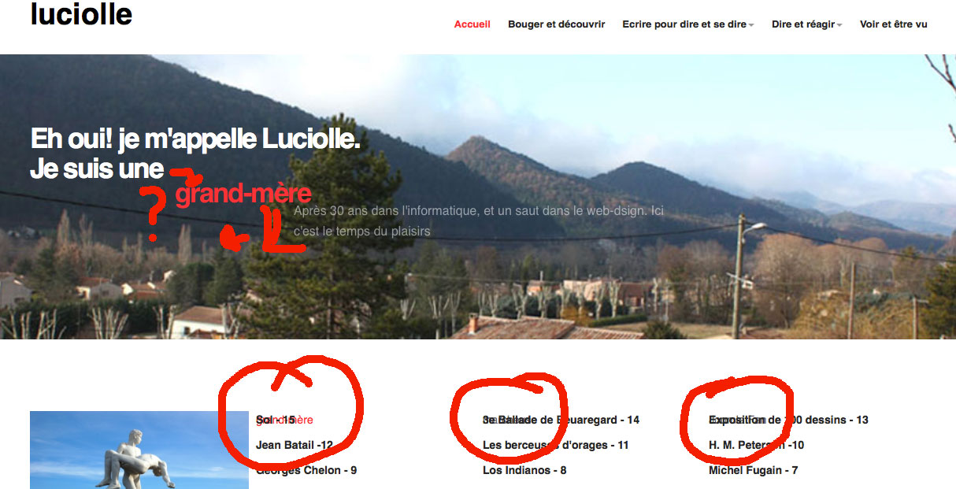Image resolution: width=956 pixels, height=489 pixels.
Task: Click the luciolle site logo title
Action: (x=81, y=13)
